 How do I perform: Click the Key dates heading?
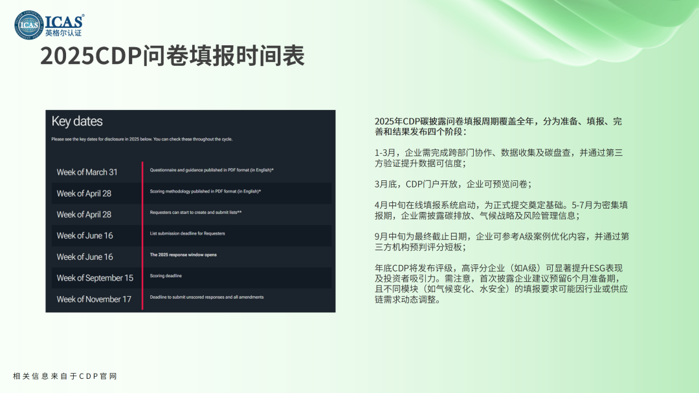coord(77,122)
